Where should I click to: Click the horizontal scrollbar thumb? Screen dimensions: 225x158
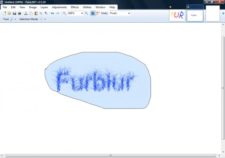(111, 155)
